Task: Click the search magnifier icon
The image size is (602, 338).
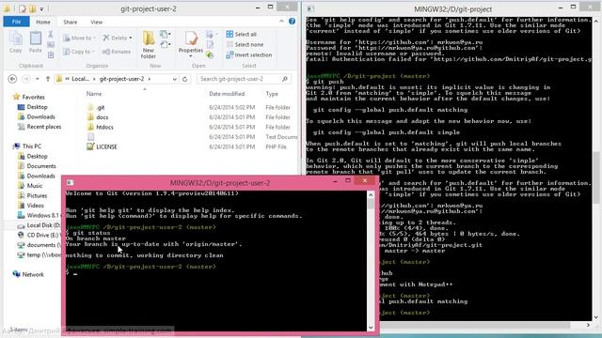Action: (285, 79)
